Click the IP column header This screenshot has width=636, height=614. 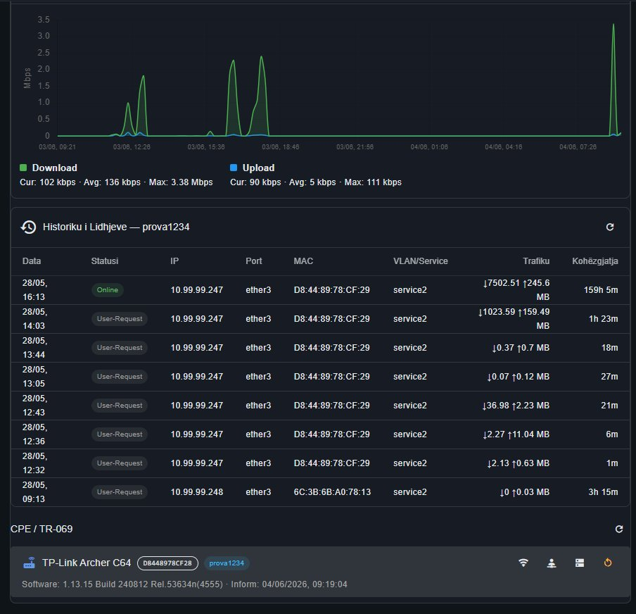[174, 261]
